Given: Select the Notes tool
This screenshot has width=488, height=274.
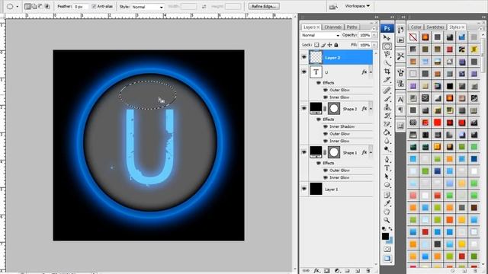Looking at the screenshot, I should 387,195.
